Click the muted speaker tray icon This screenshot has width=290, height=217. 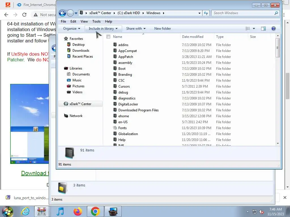(261, 212)
